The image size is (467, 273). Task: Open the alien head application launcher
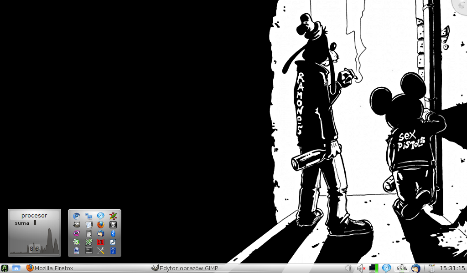pos(113,225)
